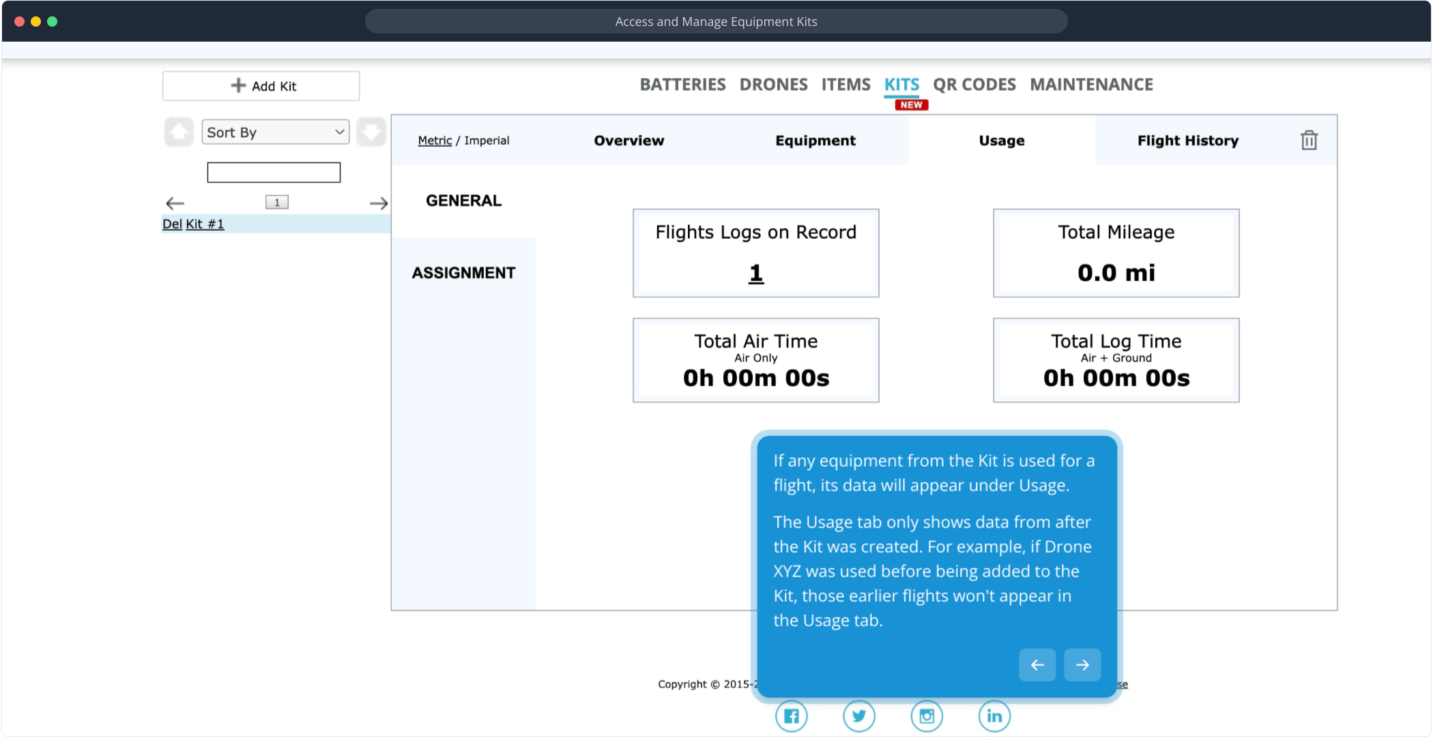Go back with tooltip previous arrow button
The image size is (1433, 737).
[x=1037, y=665]
